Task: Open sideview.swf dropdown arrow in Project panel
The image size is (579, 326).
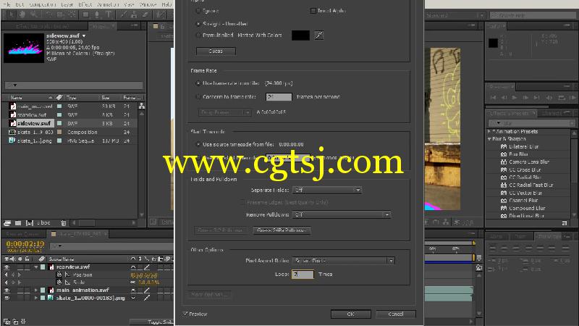Action: click(x=84, y=35)
